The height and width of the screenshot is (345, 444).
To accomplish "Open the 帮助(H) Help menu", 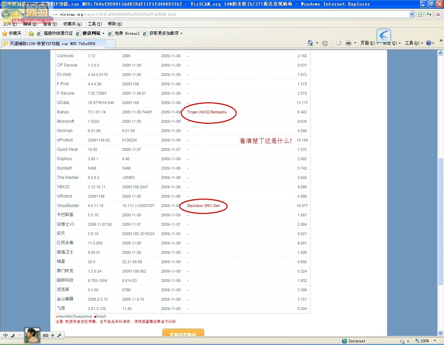I will pyautogui.click(x=115, y=24).
